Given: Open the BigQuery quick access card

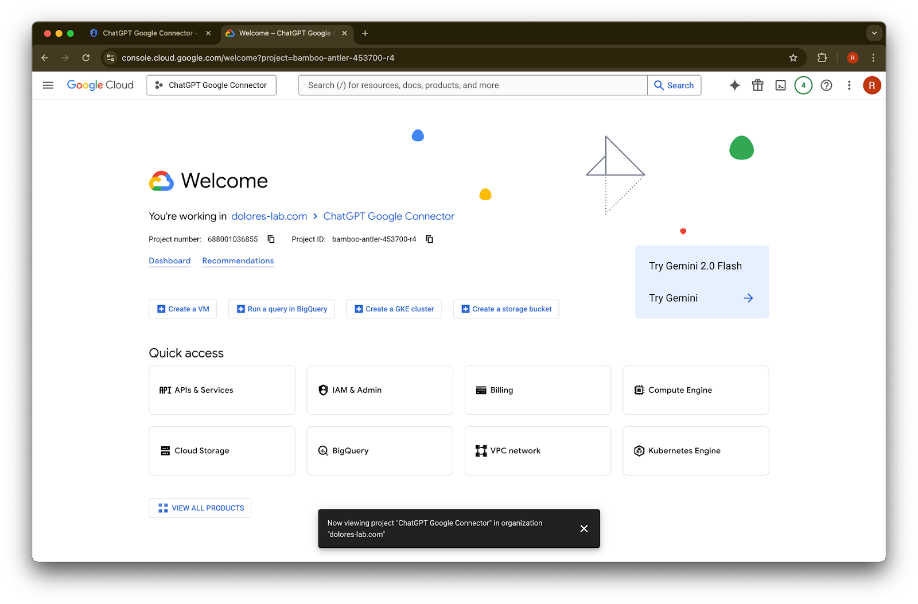Looking at the screenshot, I should pyautogui.click(x=380, y=451).
